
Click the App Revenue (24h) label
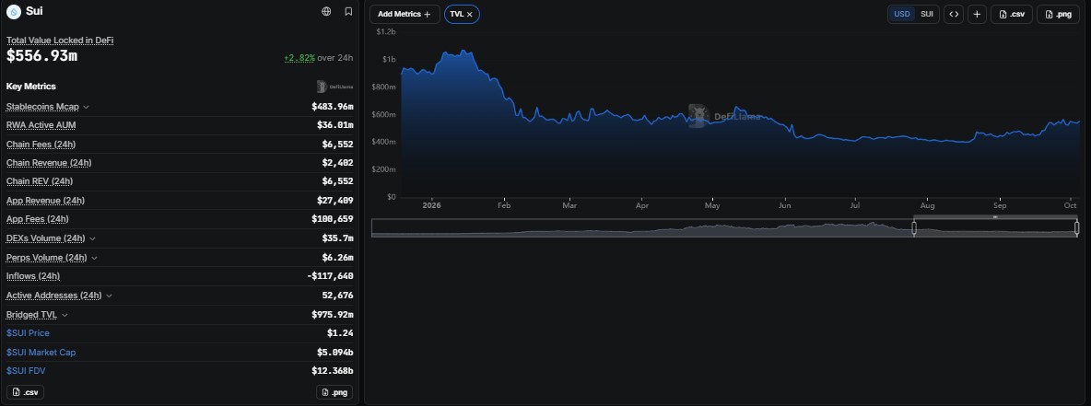point(45,200)
